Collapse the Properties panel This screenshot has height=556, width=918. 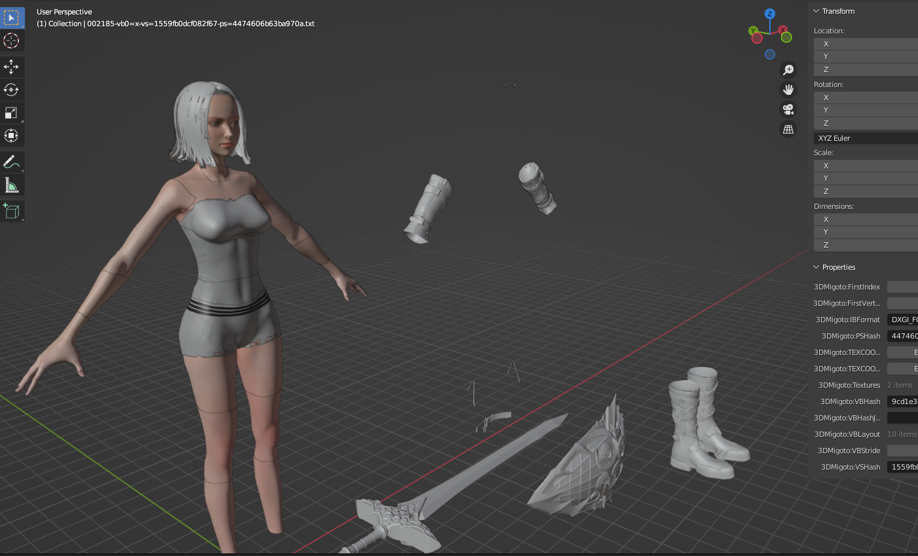click(816, 267)
